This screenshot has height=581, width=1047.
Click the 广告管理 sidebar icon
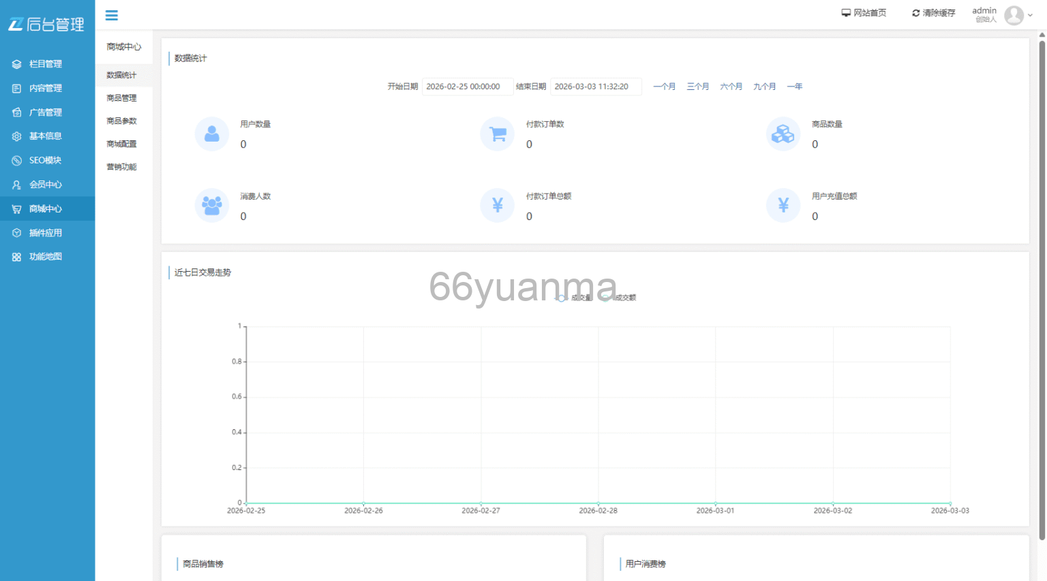[16, 112]
